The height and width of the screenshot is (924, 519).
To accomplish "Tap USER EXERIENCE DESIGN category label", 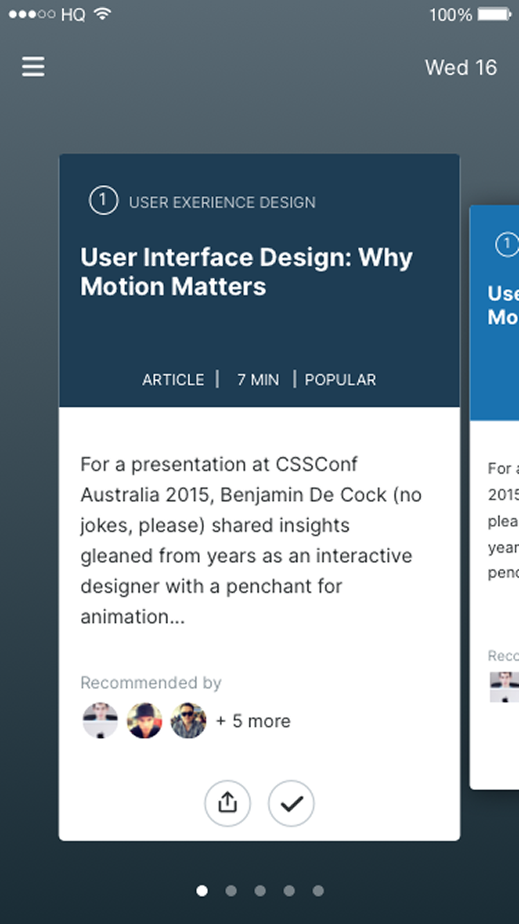I will tap(222, 202).
